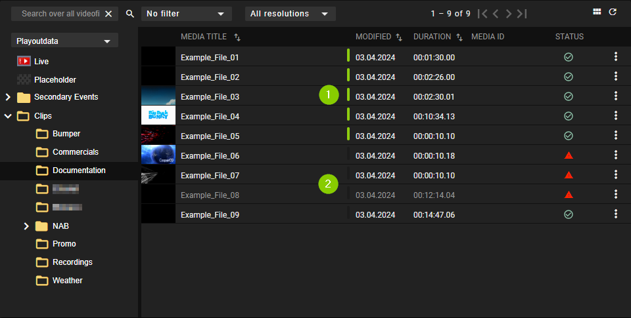Click the Media ID column header
The height and width of the screenshot is (318, 631).
tap(487, 37)
